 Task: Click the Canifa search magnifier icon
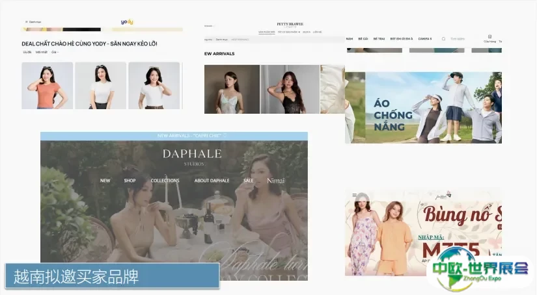click(443, 39)
